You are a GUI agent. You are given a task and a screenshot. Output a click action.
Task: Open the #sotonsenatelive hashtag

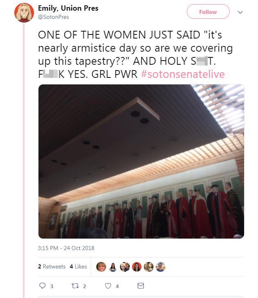click(x=183, y=74)
